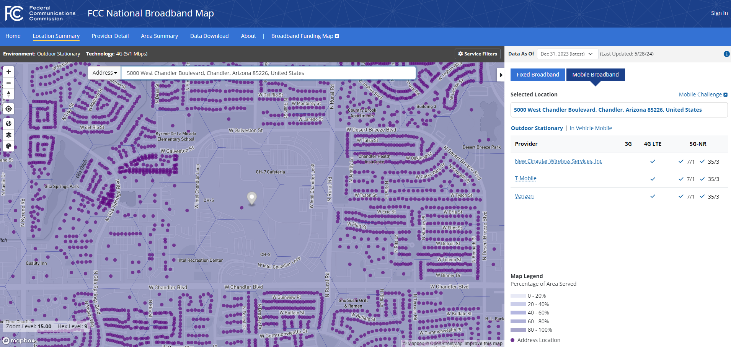Click the Mapbox logo
731x347 pixels.
point(19,340)
